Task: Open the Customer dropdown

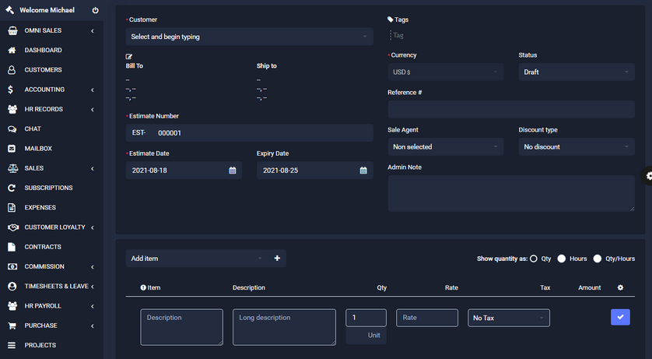Action: coord(249,37)
